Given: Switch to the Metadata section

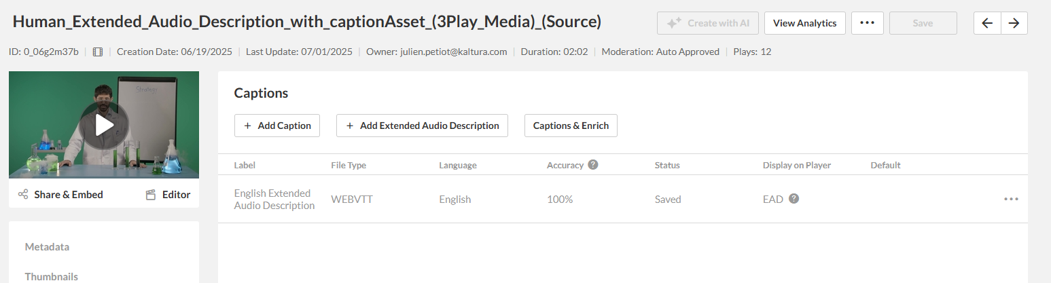Looking at the screenshot, I should pos(47,247).
